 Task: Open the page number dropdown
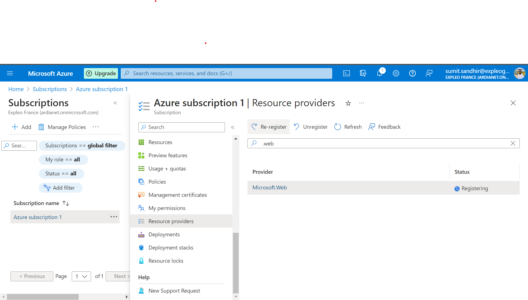coord(81,276)
